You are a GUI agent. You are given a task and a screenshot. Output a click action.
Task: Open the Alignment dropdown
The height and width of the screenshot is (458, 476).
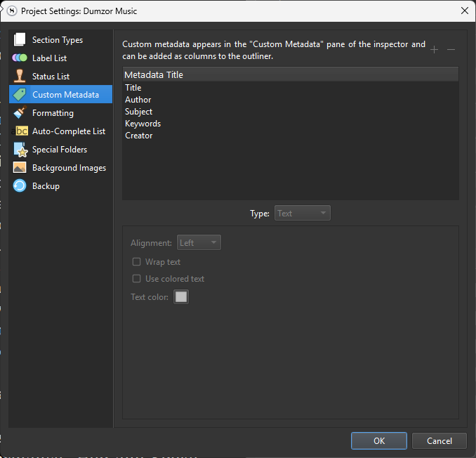click(x=199, y=243)
